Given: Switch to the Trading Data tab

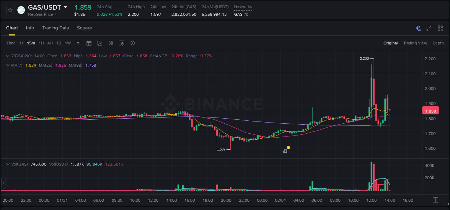Looking at the screenshot, I should tap(55, 28).
